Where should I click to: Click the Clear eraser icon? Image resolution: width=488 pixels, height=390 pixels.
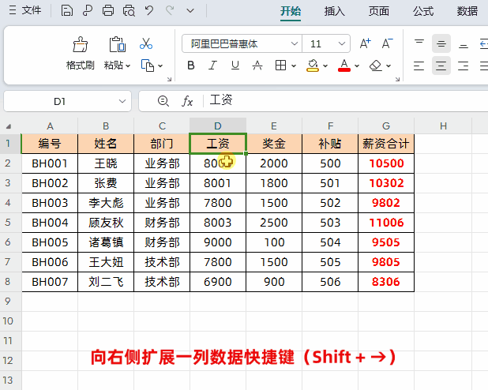(376, 66)
